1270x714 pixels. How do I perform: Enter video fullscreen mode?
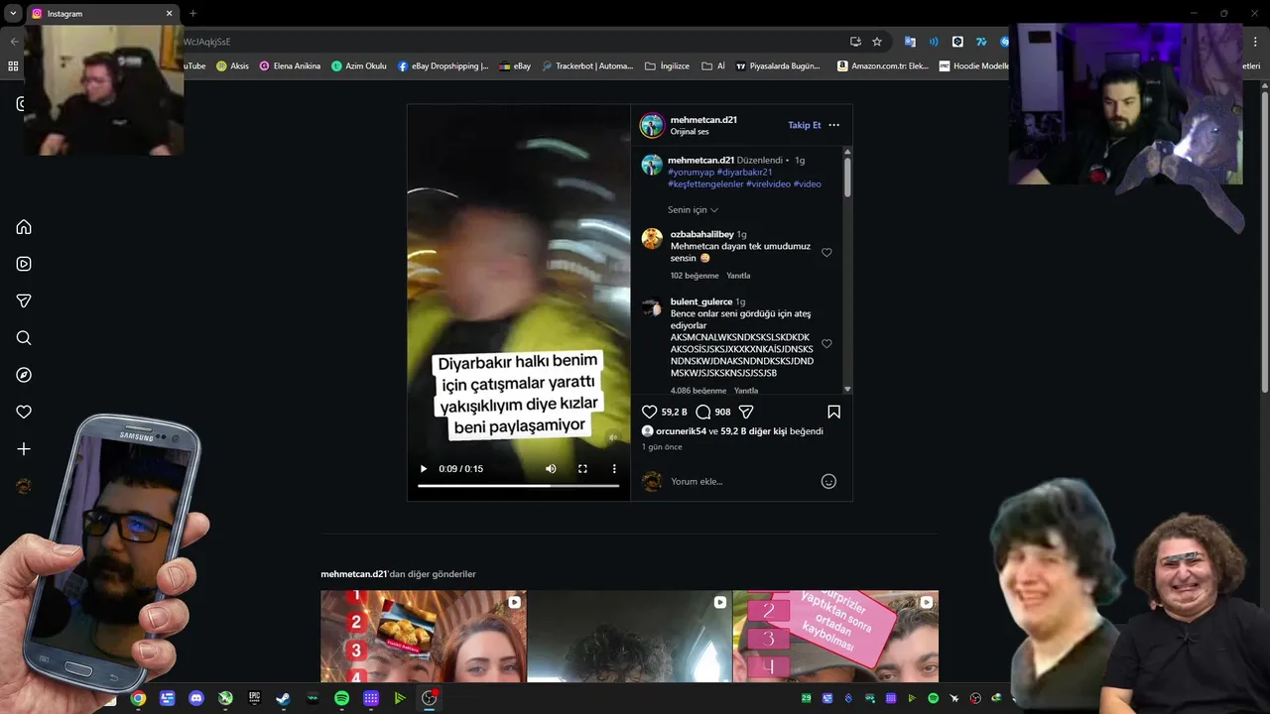[x=582, y=469]
